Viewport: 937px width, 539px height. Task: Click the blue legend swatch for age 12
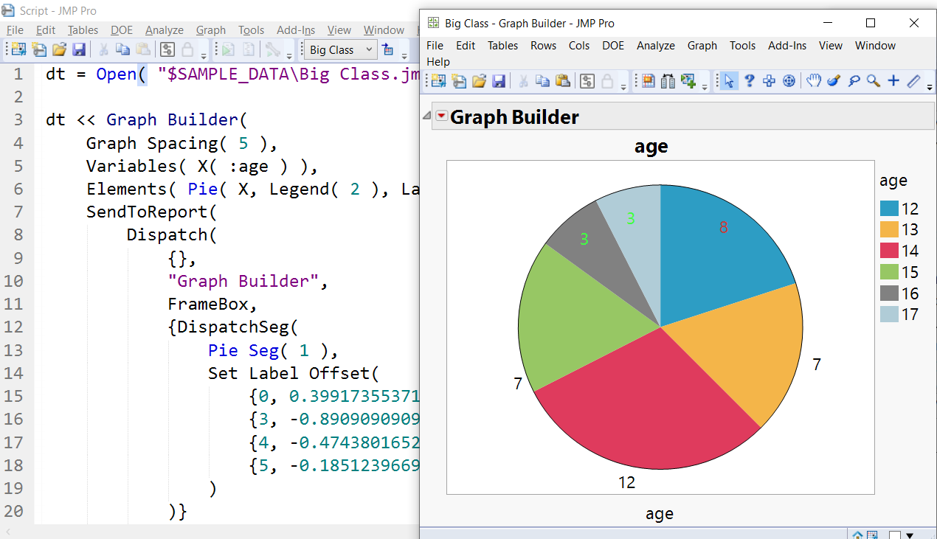pyautogui.click(x=891, y=209)
